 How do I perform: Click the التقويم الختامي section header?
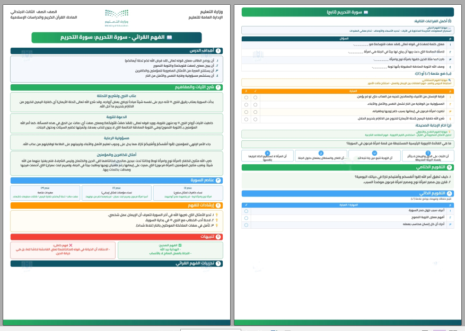pyautogui.click(x=348, y=167)
